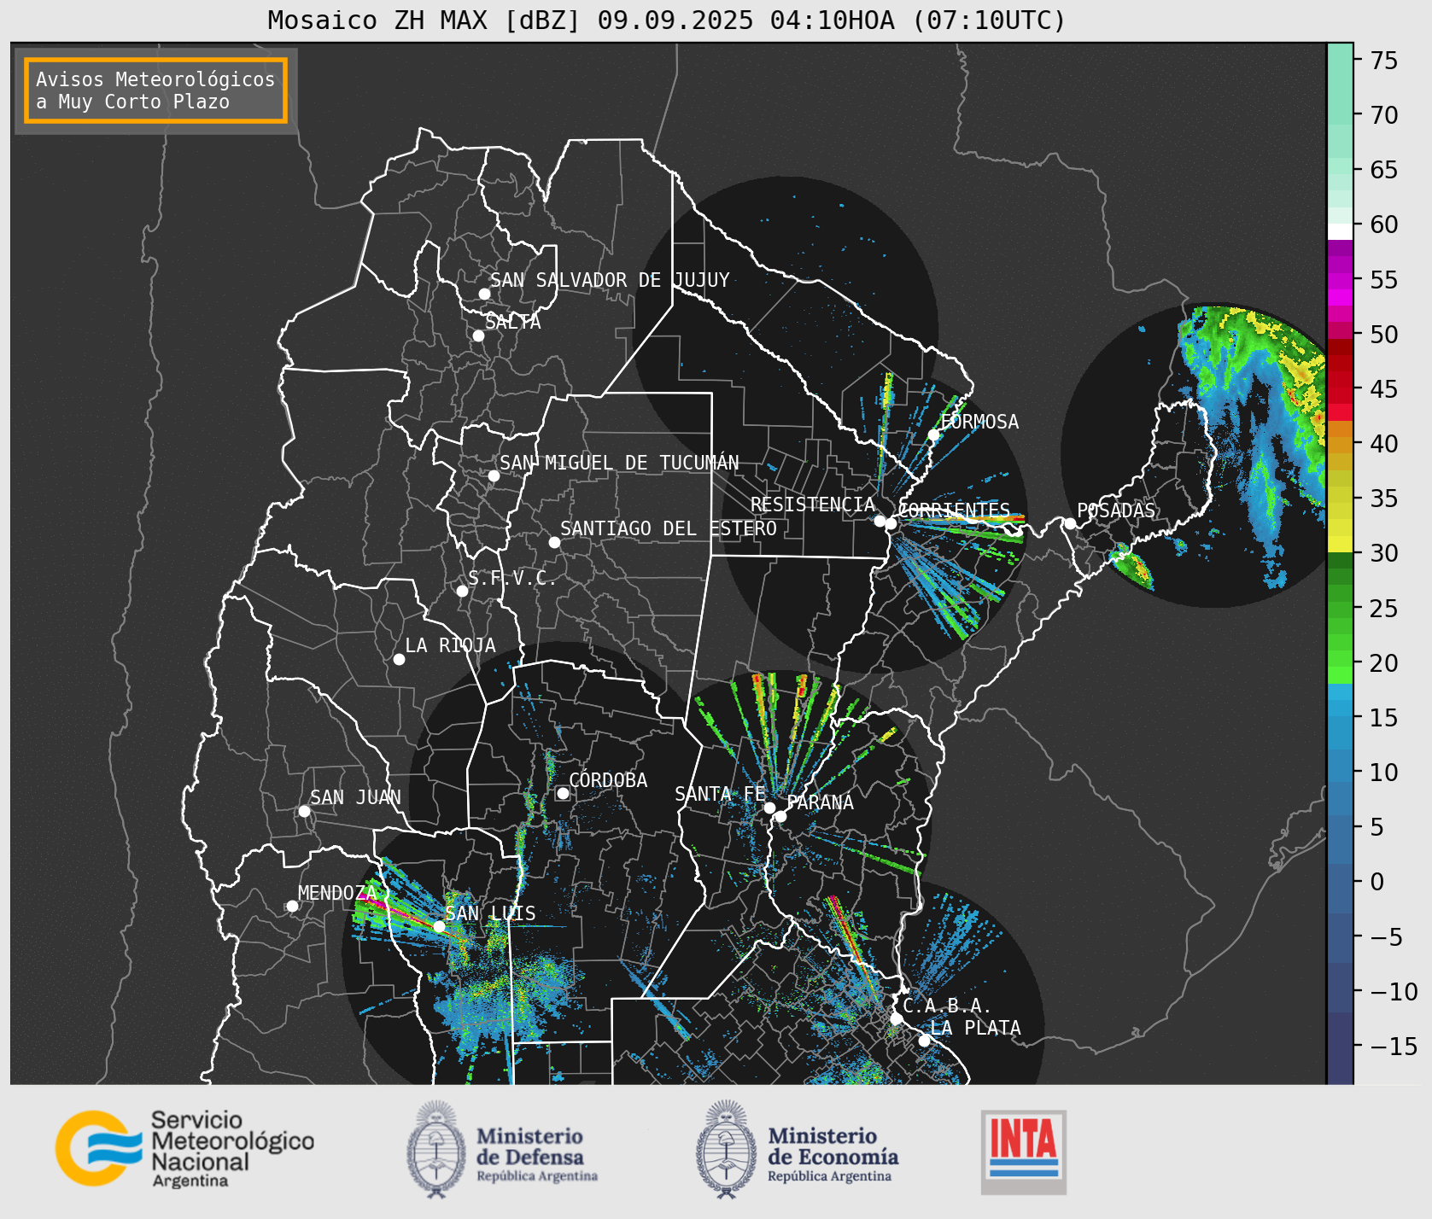
Task: Click the S.F.V.C. city label
Action: 511,578
